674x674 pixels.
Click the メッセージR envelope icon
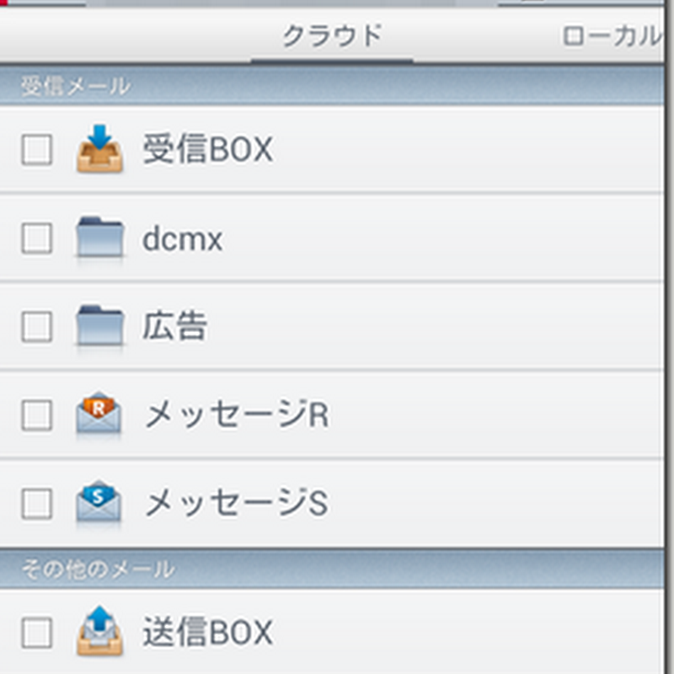coord(99,415)
